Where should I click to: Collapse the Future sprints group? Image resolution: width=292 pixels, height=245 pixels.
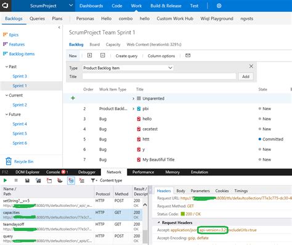click(x=7, y=114)
